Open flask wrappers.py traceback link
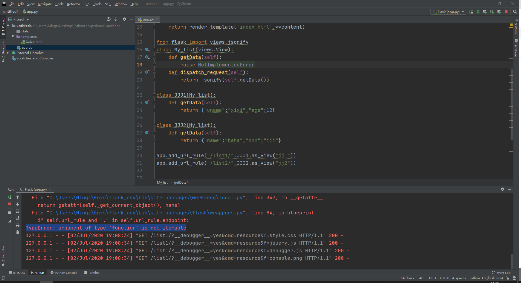 (146, 213)
